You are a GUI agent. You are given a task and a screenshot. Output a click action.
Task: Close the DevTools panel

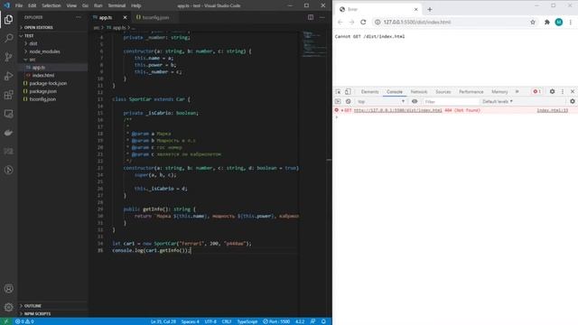click(573, 91)
